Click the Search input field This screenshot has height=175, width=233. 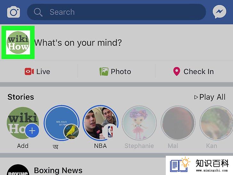pyautogui.click(x=116, y=12)
